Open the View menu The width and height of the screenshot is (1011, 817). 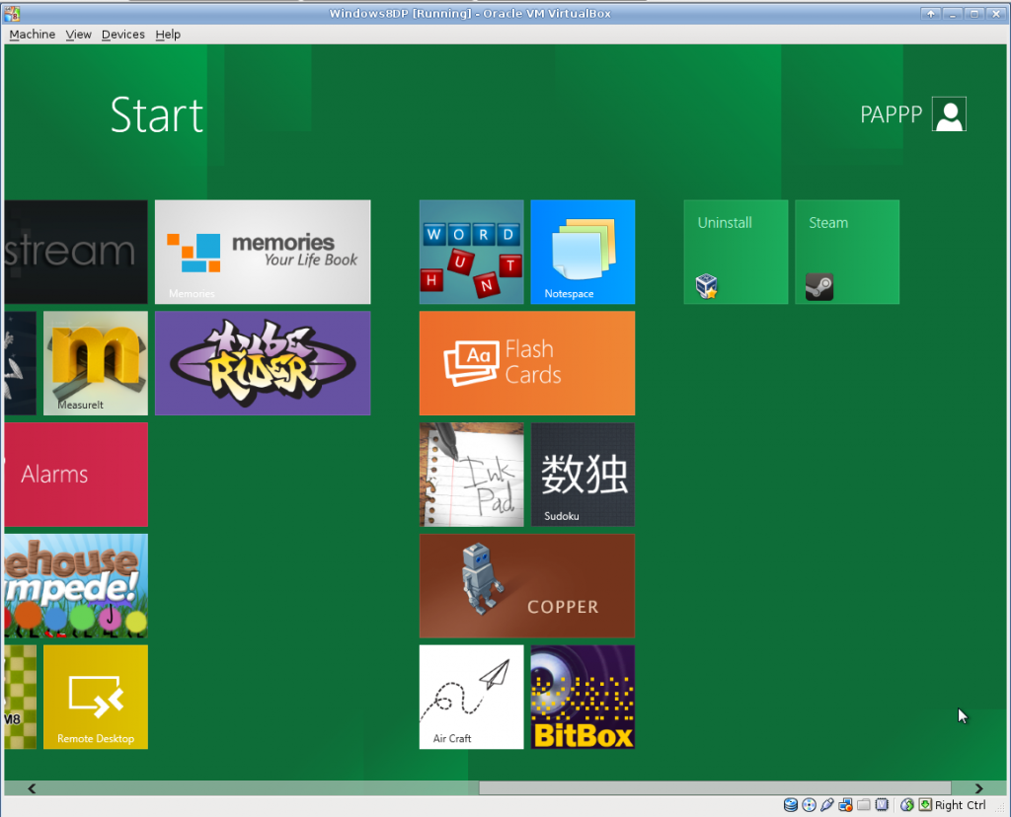click(x=79, y=35)
